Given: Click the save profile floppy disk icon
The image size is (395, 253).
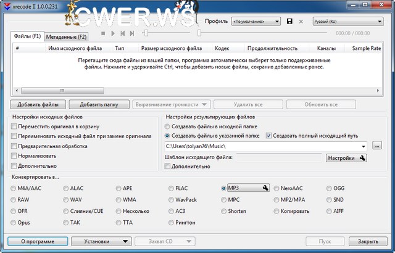Looking at the screenshot, I should [289, 22].
